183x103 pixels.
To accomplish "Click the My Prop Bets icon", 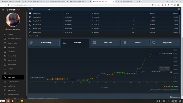I will [5, 90].
